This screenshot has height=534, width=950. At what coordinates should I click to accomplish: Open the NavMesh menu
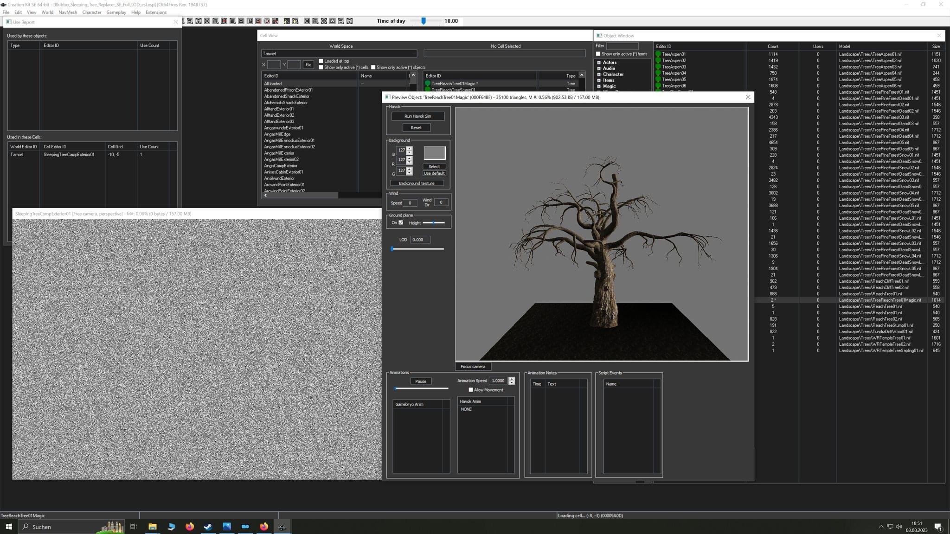[x=68, y=12]
